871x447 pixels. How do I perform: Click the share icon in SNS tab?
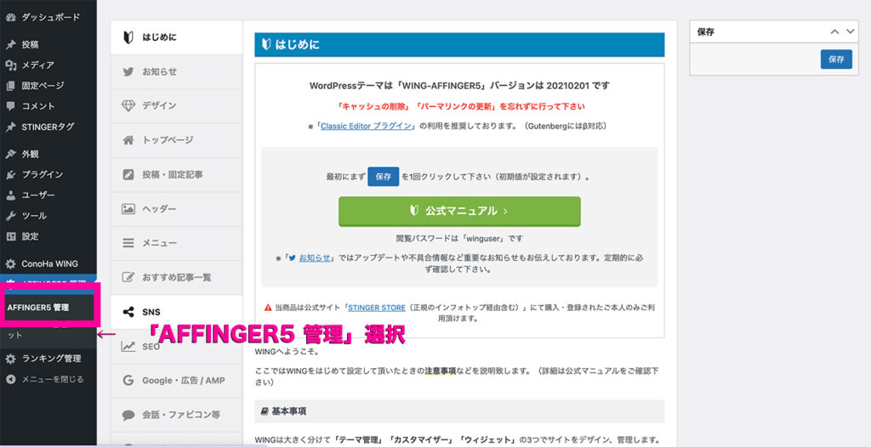tap(128, 312)
